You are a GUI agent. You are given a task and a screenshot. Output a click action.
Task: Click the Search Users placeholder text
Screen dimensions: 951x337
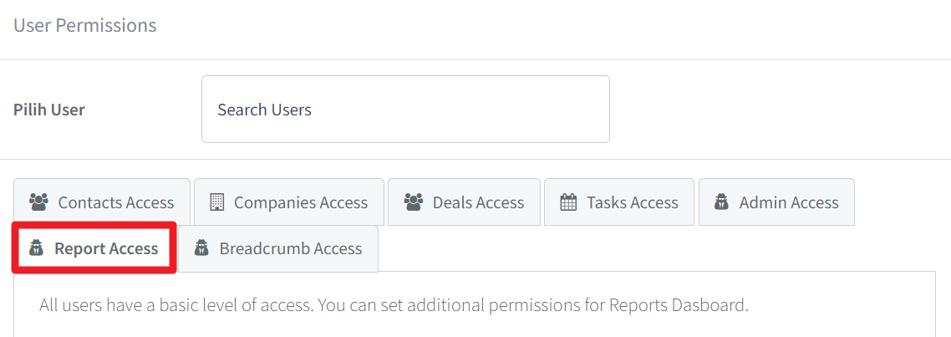(x=264, y=110)
